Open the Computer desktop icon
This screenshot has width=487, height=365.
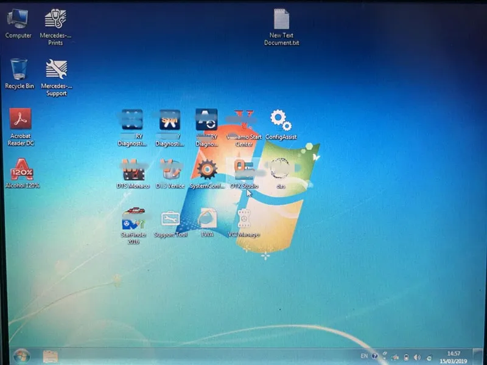pyautogui.click(x=18, y=24)
